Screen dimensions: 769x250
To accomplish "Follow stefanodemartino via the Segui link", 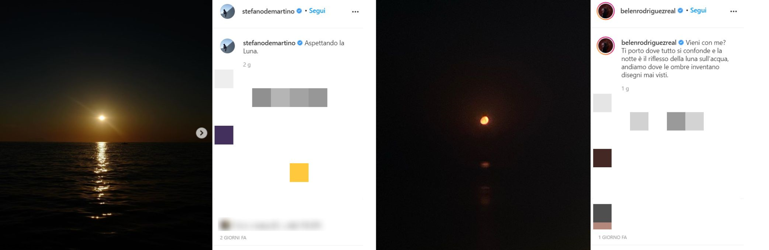I will point(317,11).
